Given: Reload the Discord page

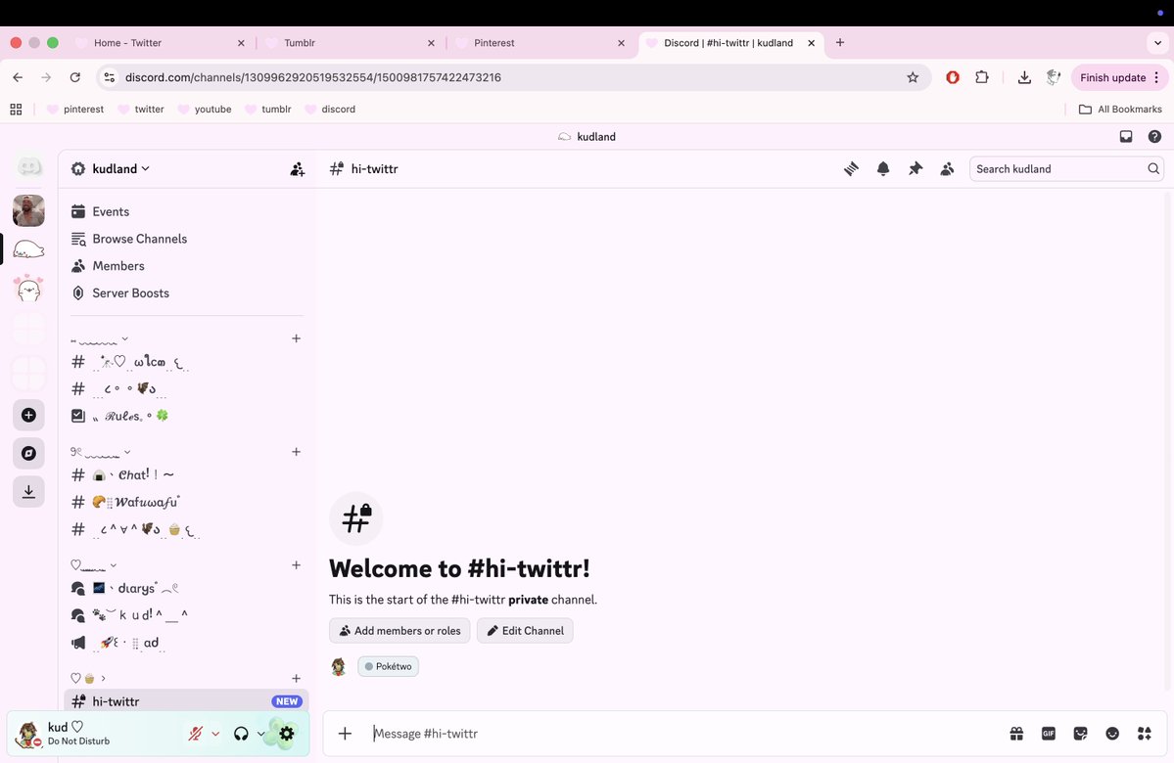Looking at the screenshot, I should (74, 77).
